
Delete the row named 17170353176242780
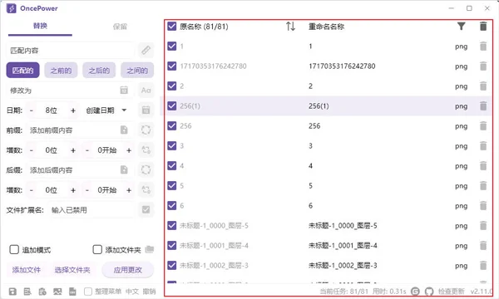click(x=483, y=66)
